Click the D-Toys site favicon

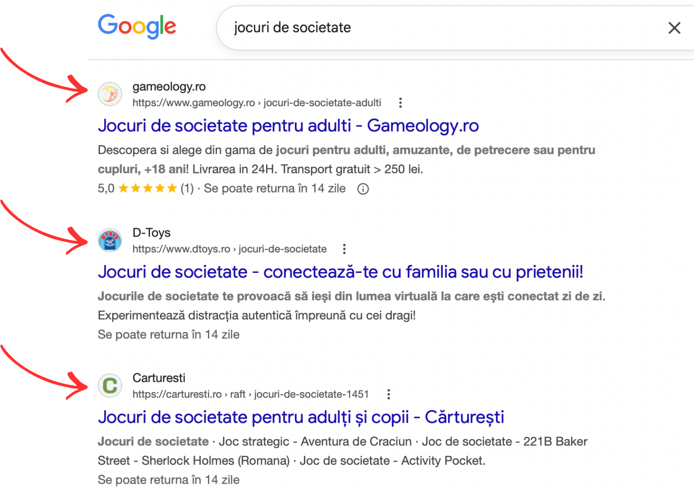pos(110,240)
